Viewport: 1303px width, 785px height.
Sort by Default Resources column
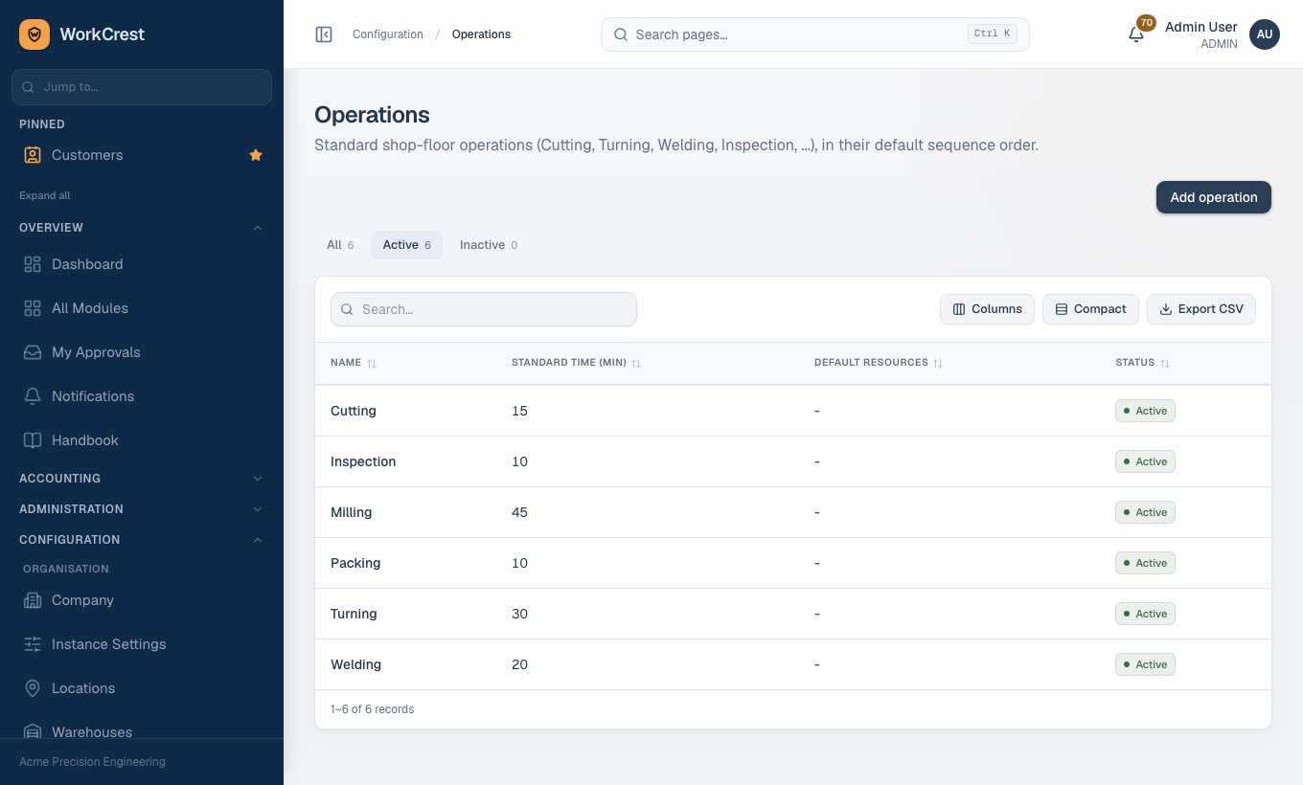[879, 363]
